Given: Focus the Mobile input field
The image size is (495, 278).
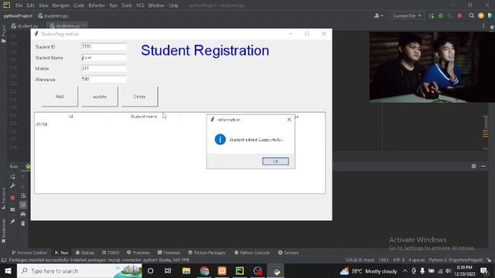Looking at the screenshot, I should (104, 68).
